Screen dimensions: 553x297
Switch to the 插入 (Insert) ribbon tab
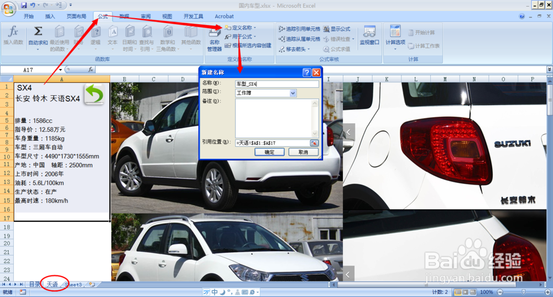click(x=50, y=16)
